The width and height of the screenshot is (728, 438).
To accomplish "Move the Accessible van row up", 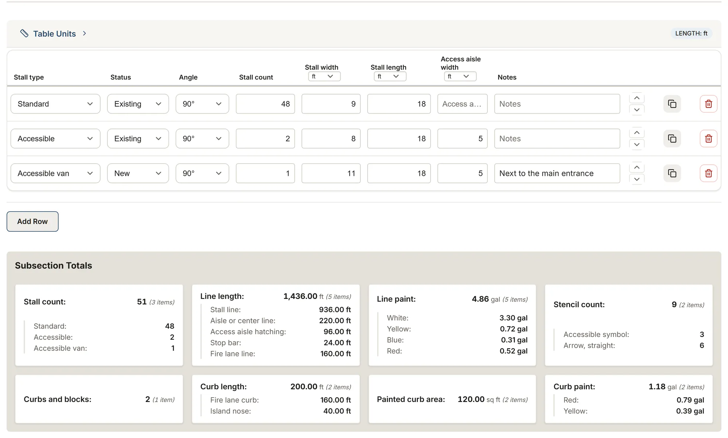I will pos(637,167).
